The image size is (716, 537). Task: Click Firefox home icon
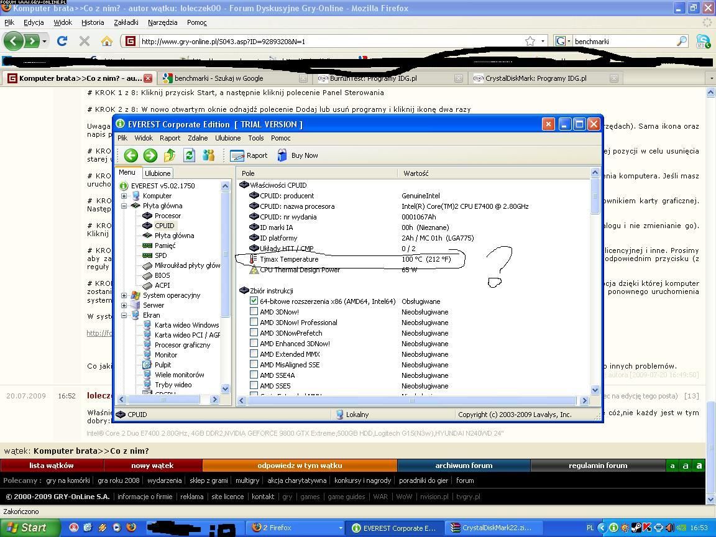point(107,41)
